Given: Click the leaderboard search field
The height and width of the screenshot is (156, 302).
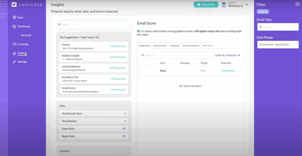Looking at the screenshot, I should (176, 55).
